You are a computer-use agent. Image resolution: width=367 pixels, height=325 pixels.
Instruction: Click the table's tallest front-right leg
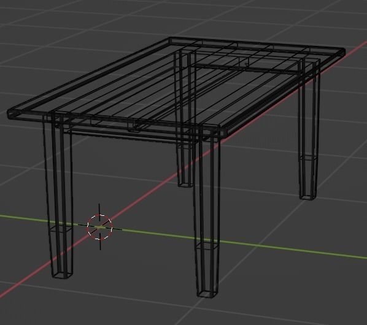(x=207, y=212)
